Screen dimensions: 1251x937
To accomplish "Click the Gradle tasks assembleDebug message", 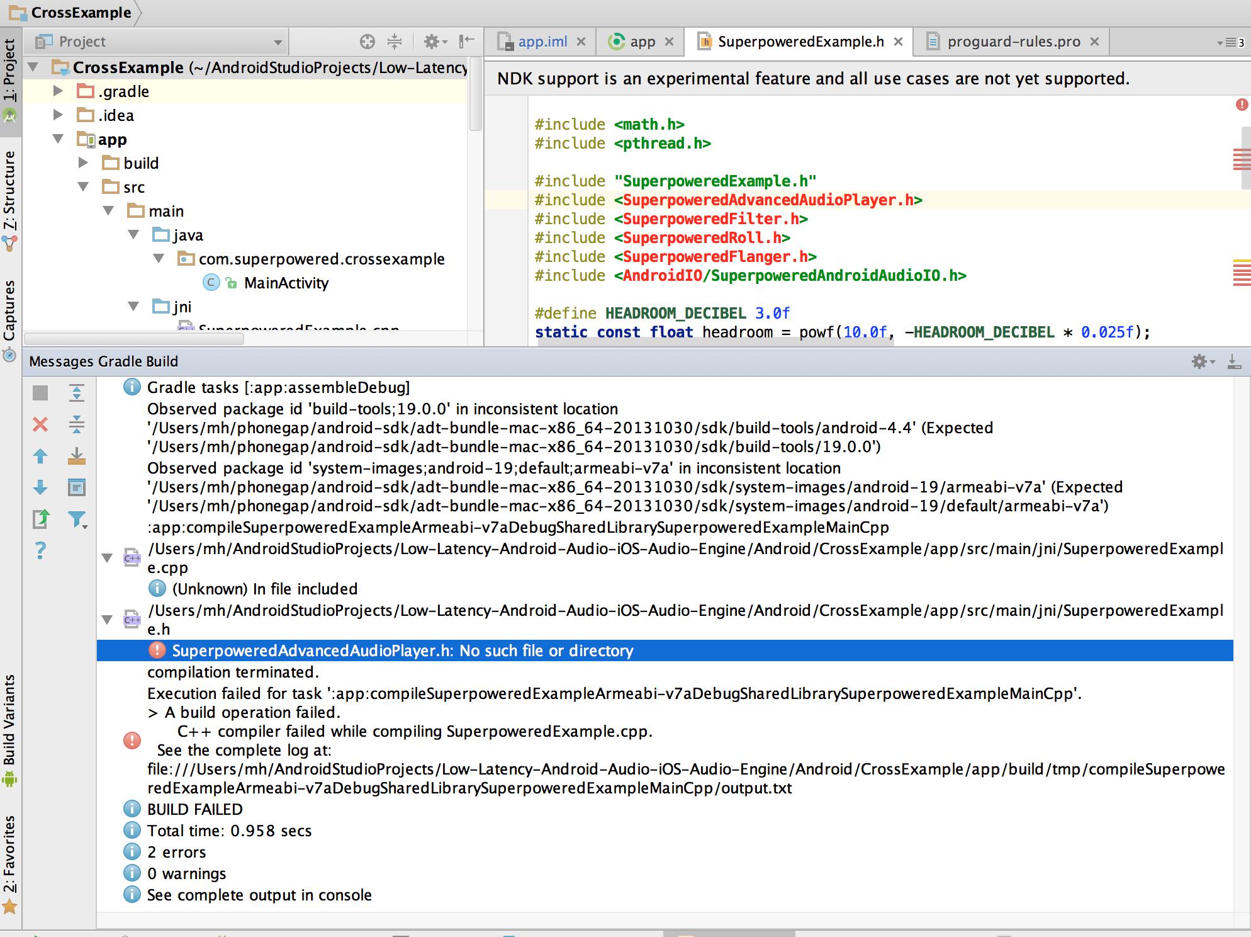I will [278, 387].
